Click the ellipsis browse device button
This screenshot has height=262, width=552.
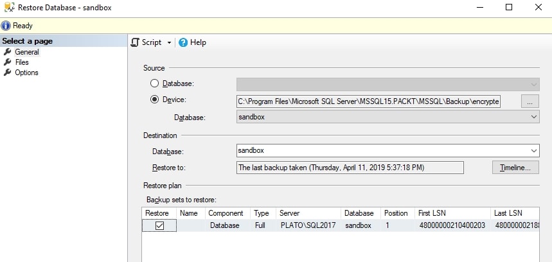[x=530, y=101]
